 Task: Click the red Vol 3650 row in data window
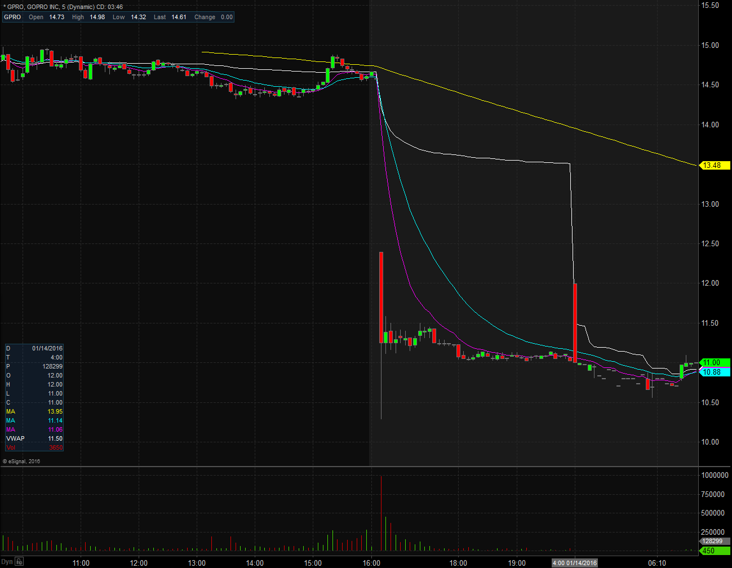point(34,447)
